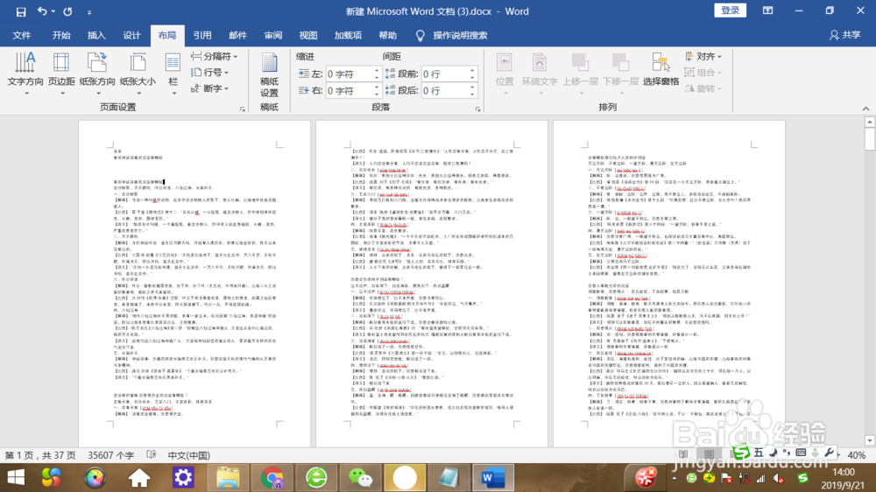Open the WeChat taskbar icon
Viewport: 876px width, 492px height.
point(360,478)
